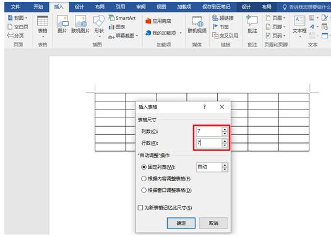Viewport: 331px width, 237px height.
Task: Increase 固定列宽 value using up arrow
Action: coord(225,165)
